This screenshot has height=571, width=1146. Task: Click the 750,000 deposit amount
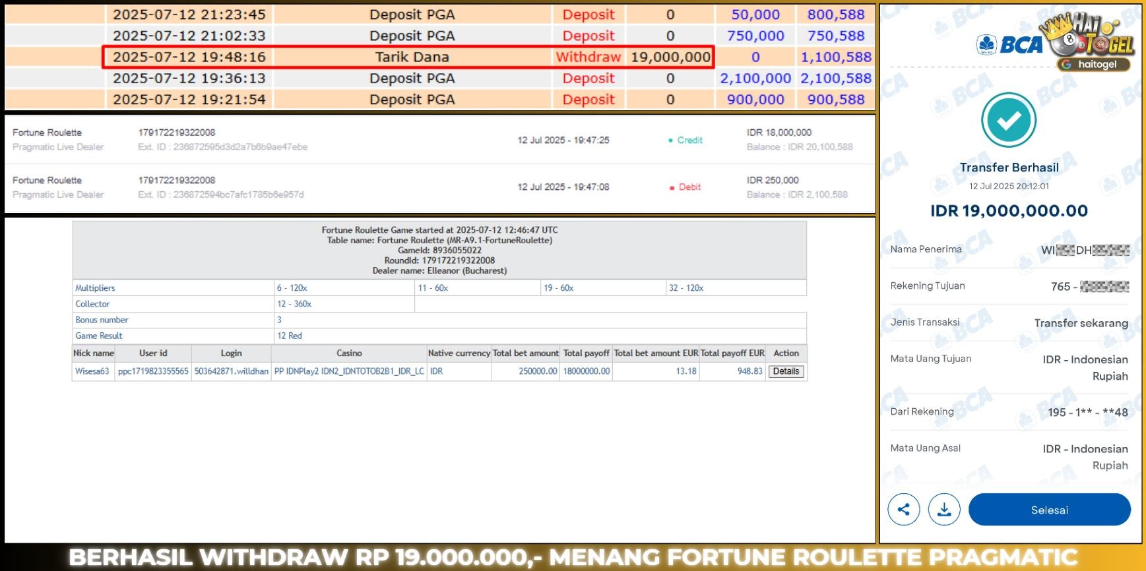pyautogui.click(x=755, y=36)
